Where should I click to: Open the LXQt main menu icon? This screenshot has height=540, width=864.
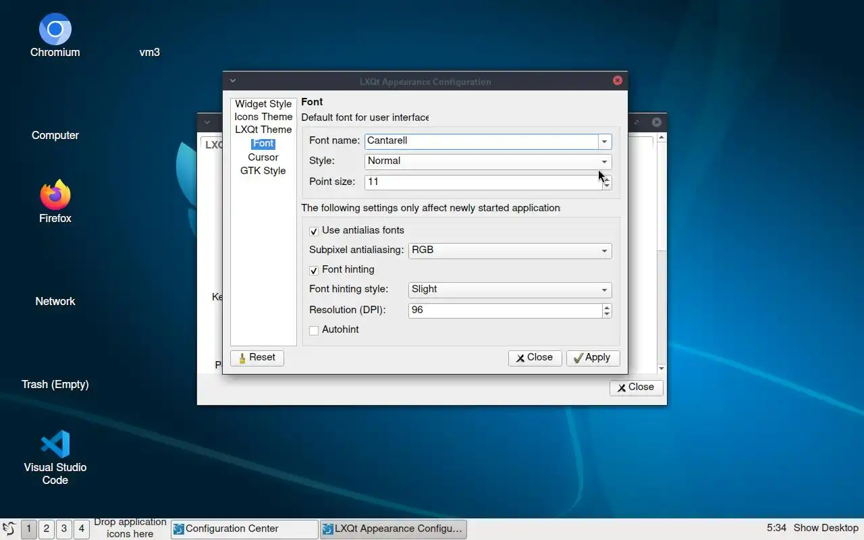point(9,529)
